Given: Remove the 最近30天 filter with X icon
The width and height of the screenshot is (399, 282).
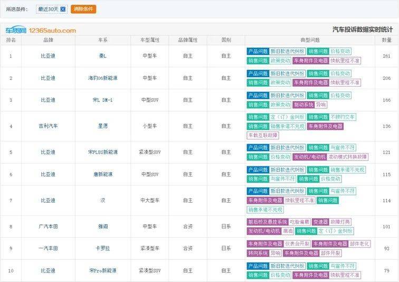Looking at the screenshot, I should click(x=63, y=9).
